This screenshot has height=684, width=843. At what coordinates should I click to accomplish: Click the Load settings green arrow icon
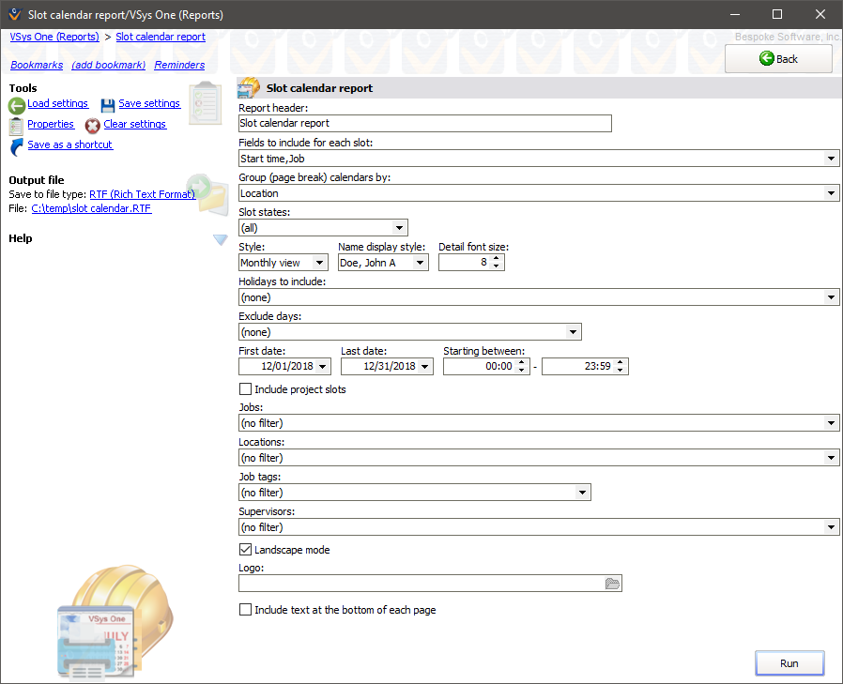click(16, 104)
